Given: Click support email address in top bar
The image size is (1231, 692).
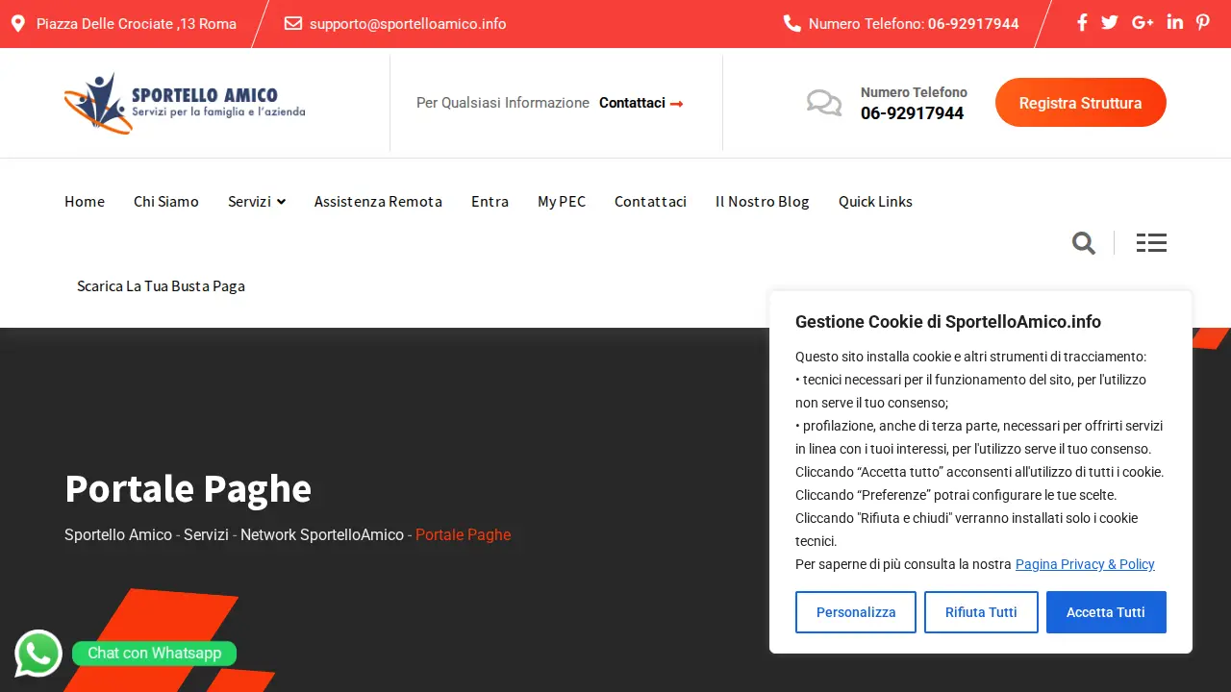Looking at the screenshot, I should 408,24.
